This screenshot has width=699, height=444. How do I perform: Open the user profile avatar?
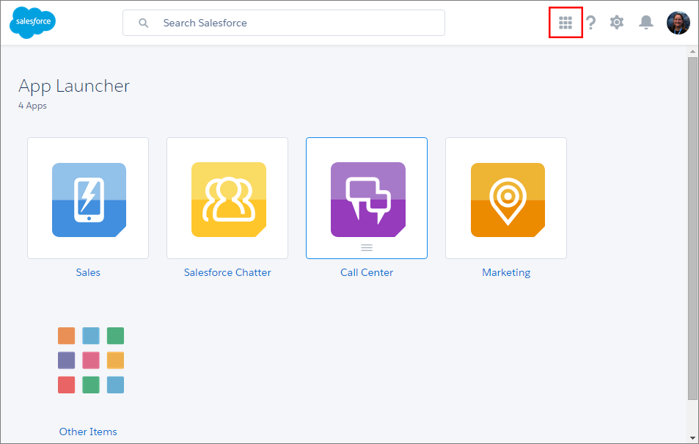pos(678,23)
